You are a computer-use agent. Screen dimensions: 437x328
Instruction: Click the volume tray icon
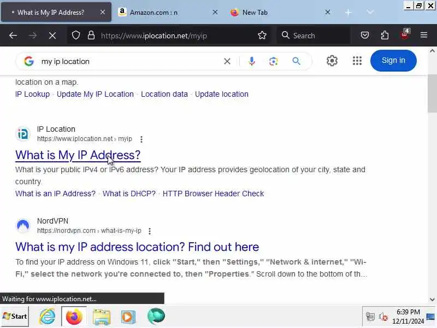point(383,317)
